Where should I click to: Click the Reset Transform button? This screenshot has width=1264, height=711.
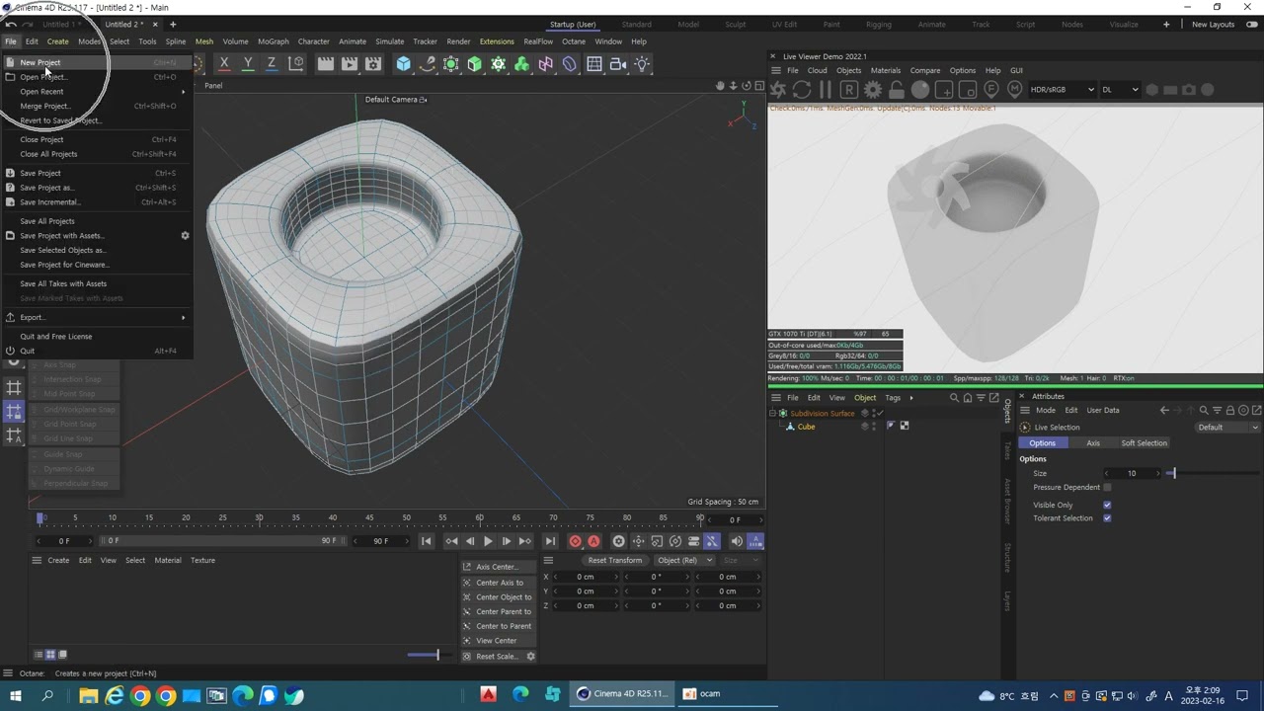click(615, 560)
